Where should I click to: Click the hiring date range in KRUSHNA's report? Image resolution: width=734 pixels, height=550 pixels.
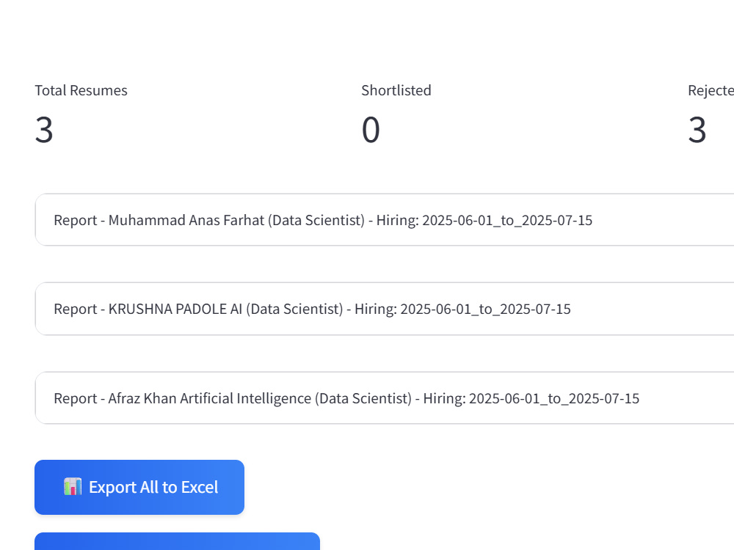[x=485, y=309]
